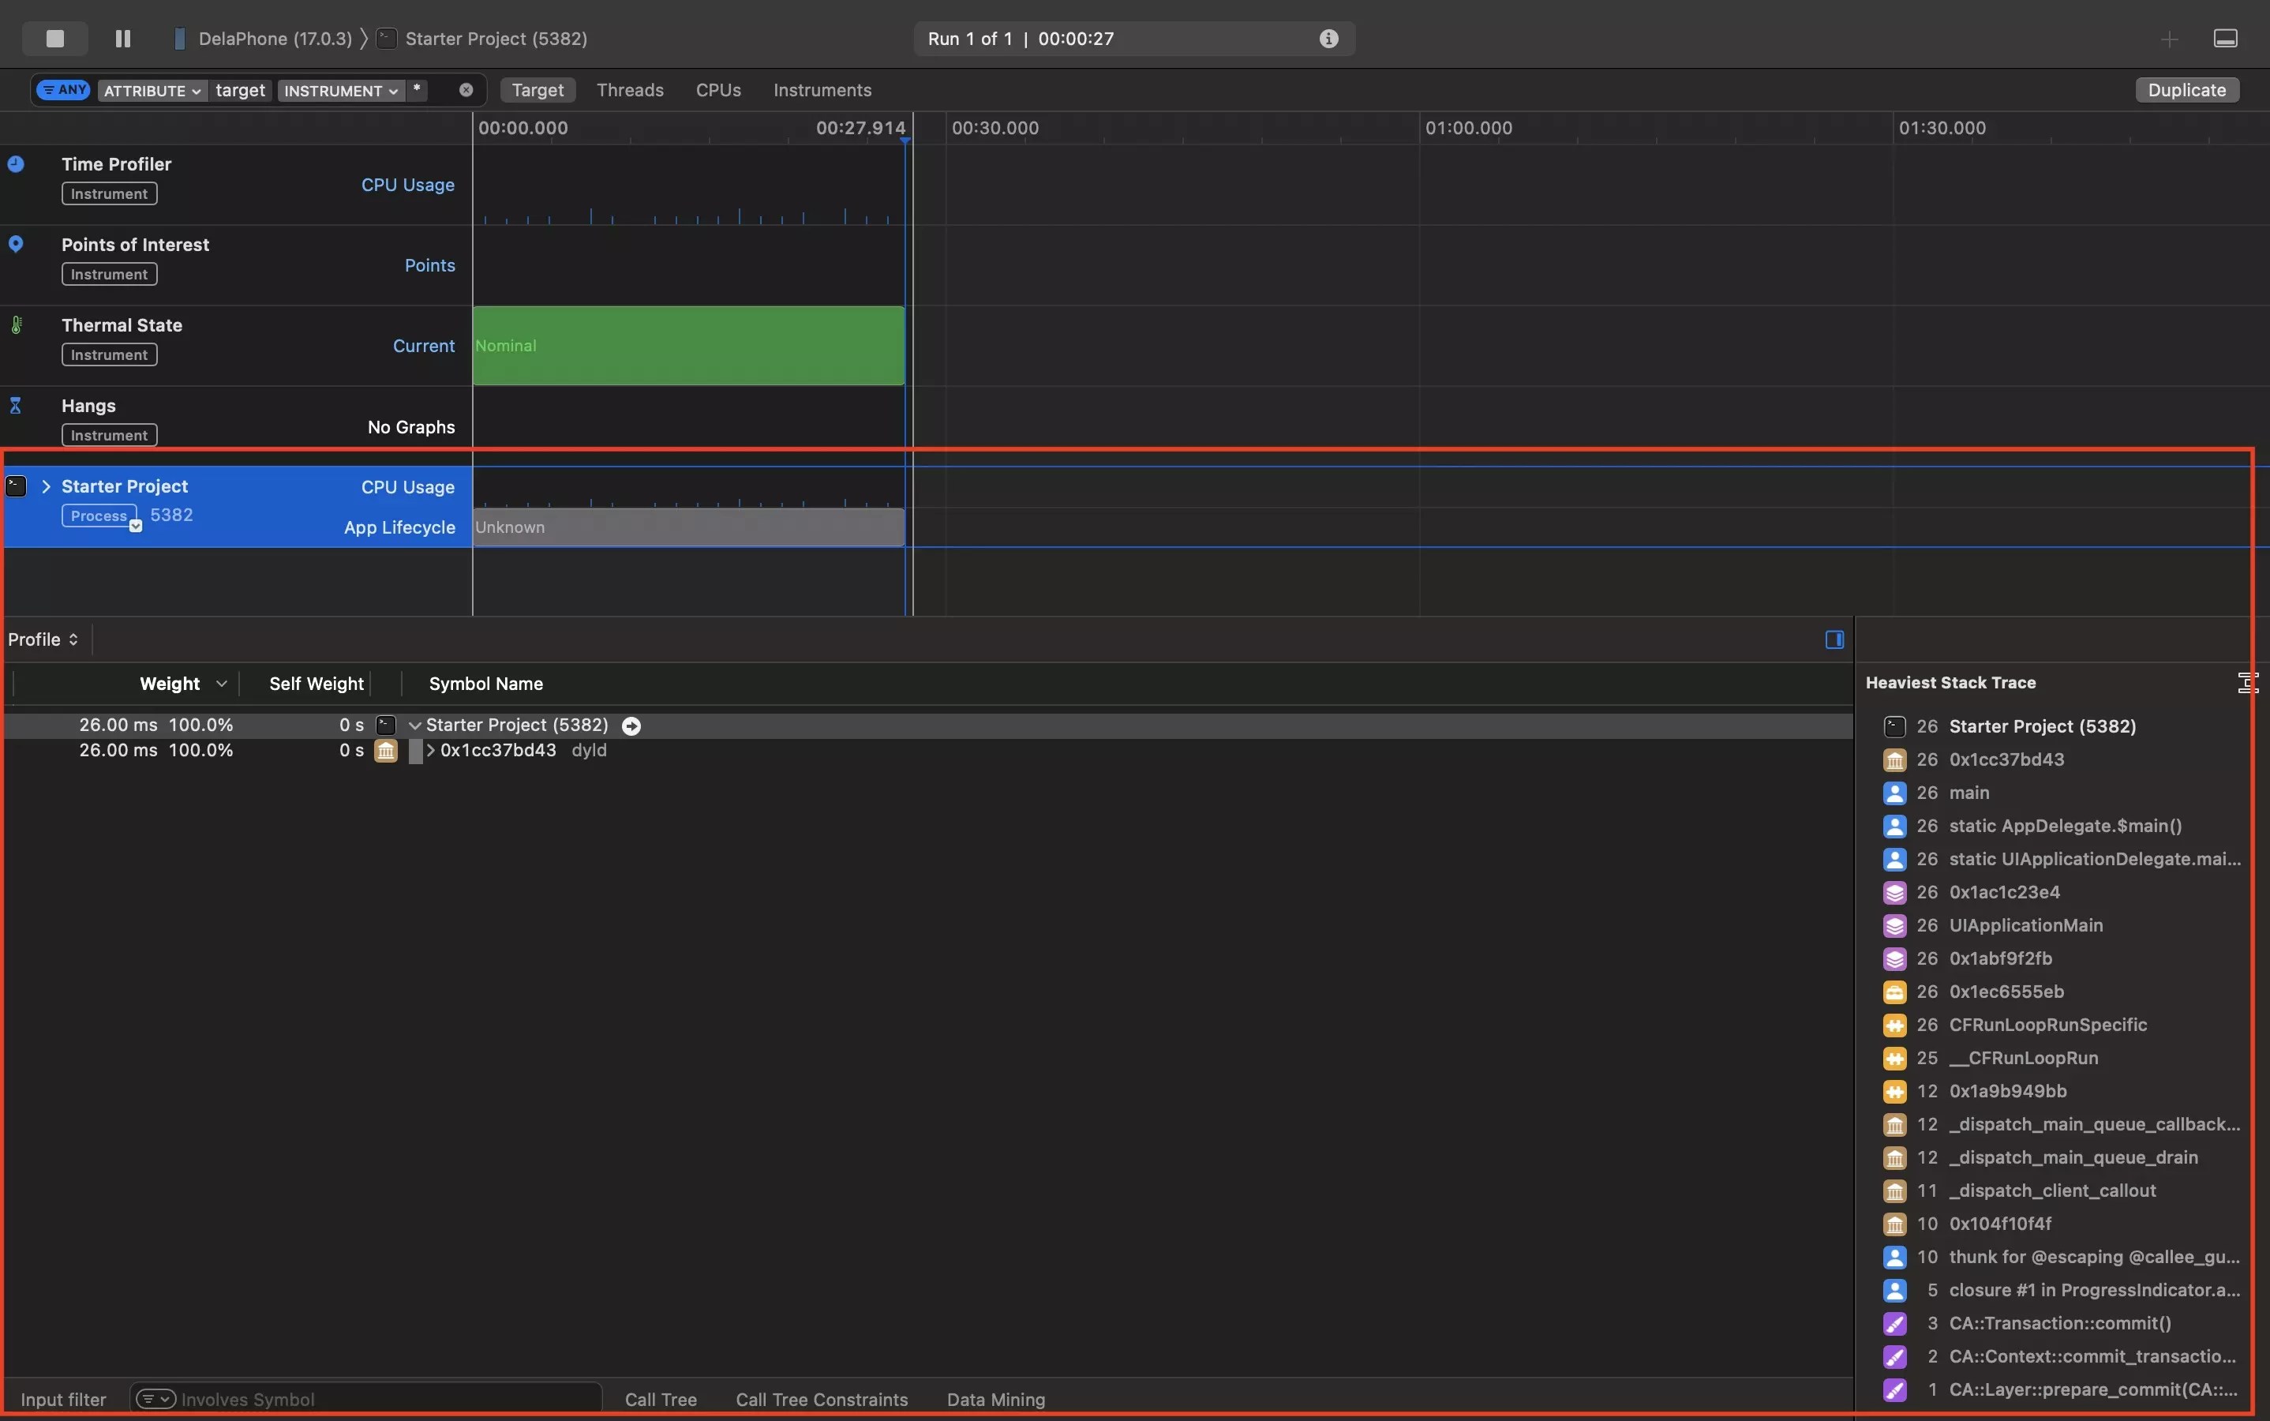Select the Time Profiler instrument icon
This screenshot has width=2270, height=1421.
(x=17, y=163)
